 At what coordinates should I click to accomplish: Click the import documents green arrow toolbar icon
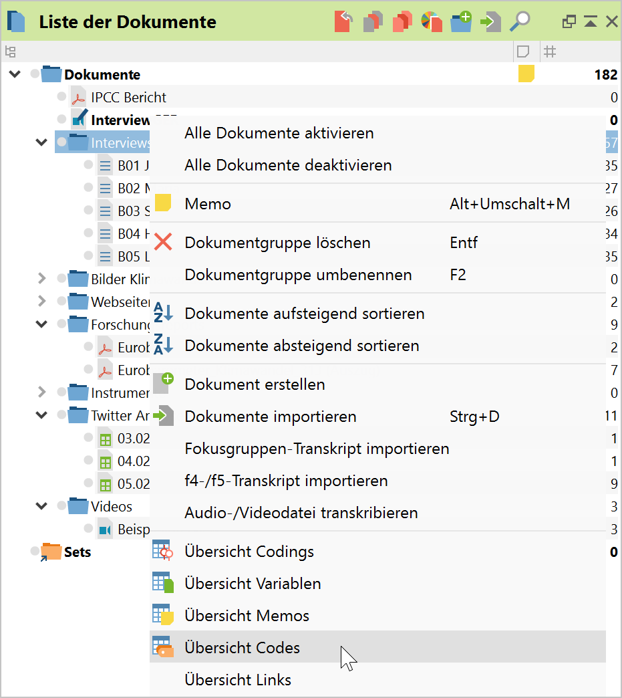[490, 22]
